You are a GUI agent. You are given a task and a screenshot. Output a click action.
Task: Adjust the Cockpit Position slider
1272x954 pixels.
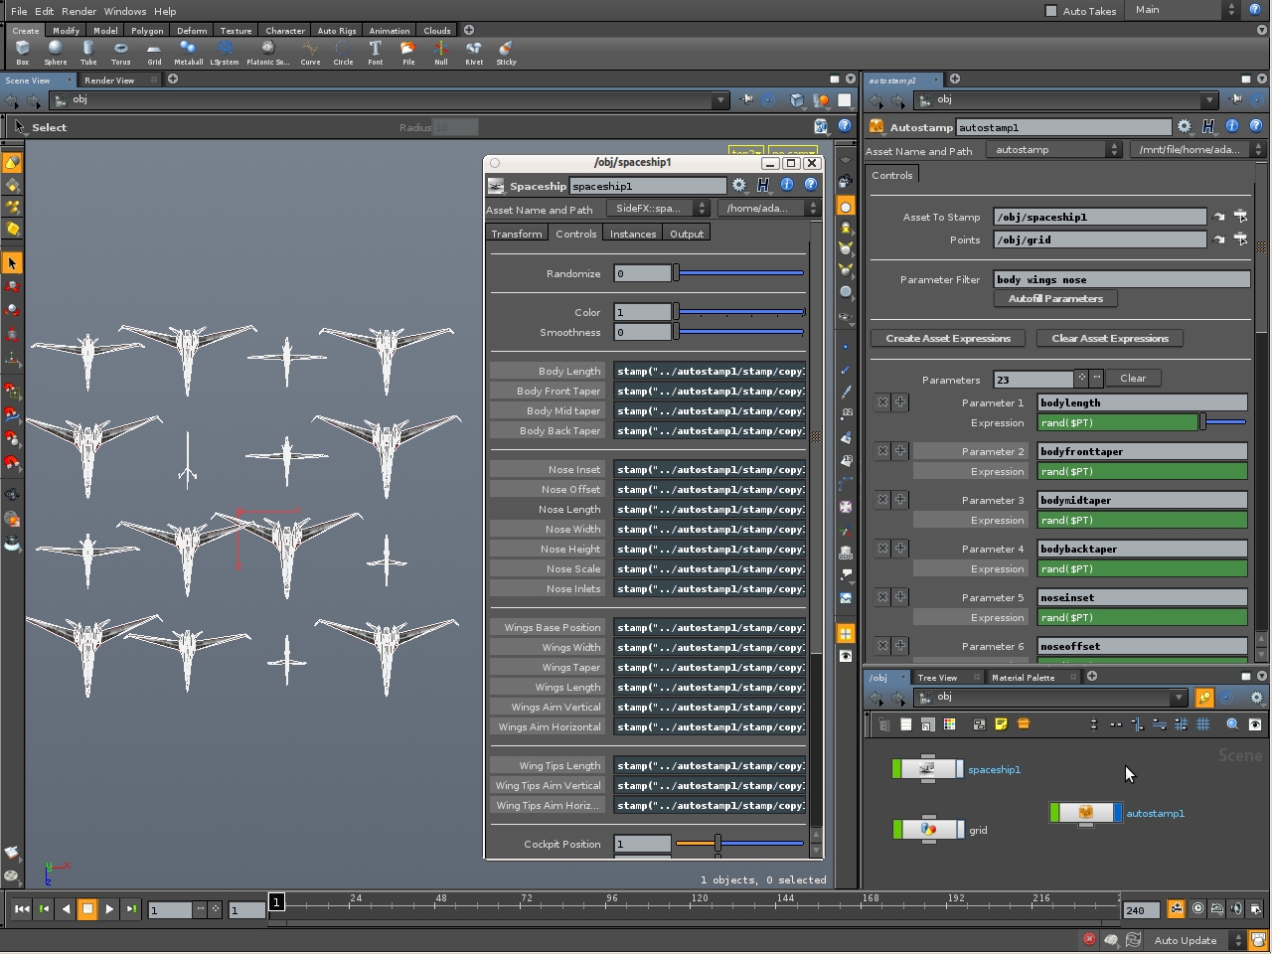(x=739, y=844)
